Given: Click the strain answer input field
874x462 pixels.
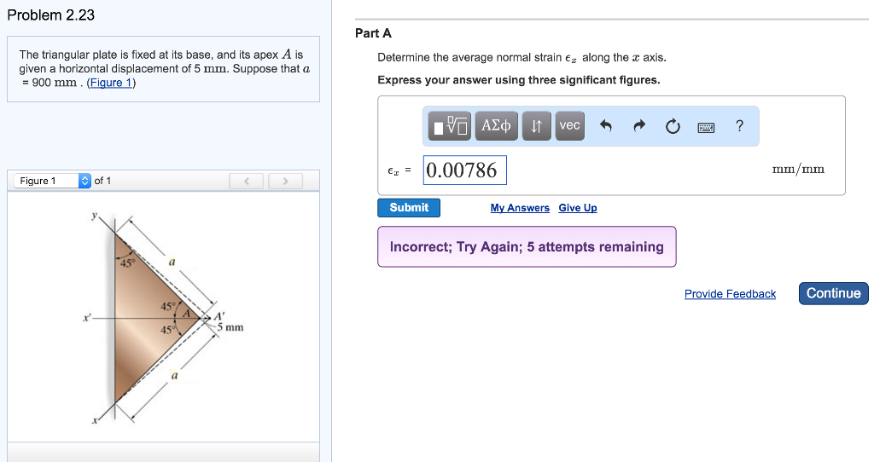Looking at the screenshot, I should click(x=465, y=170).
